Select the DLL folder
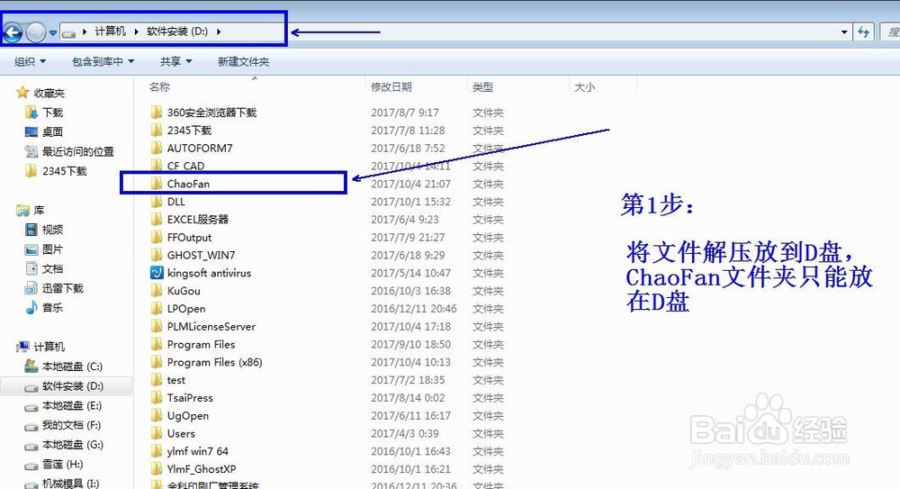Image resolution: width=900 pixels, height=489 pixels. [175, 201]
